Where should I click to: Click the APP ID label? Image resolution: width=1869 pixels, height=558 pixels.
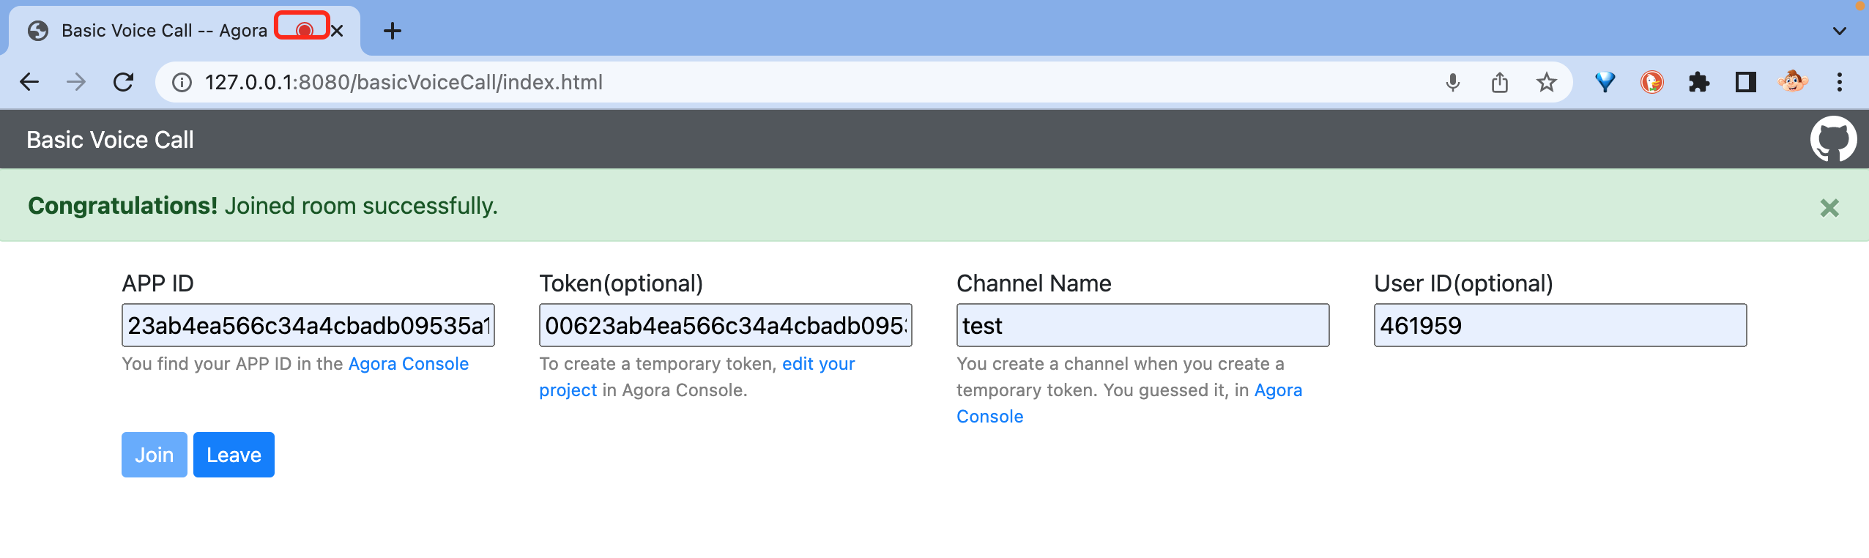click(x=157, y=283)
